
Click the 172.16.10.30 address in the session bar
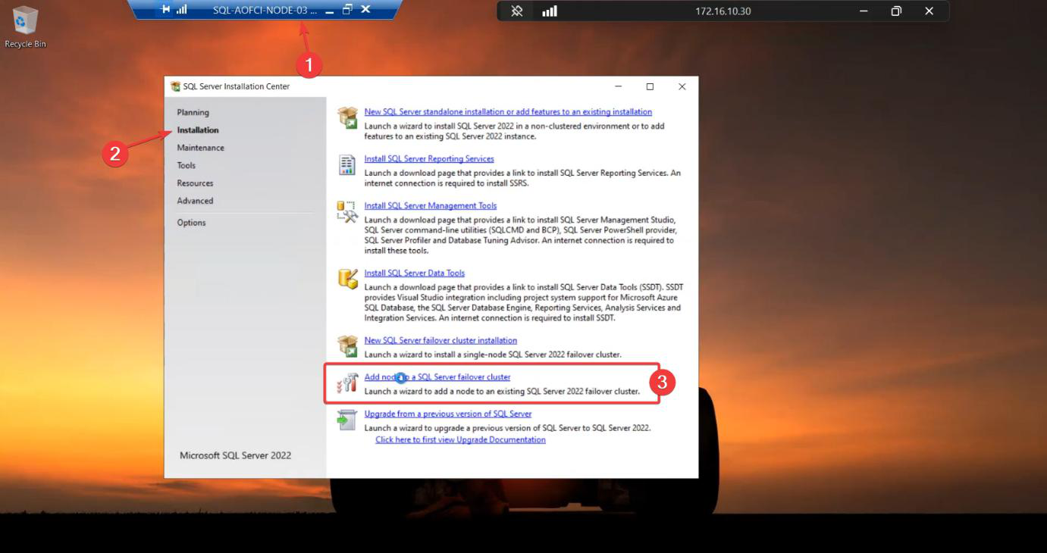coord(723,11)
